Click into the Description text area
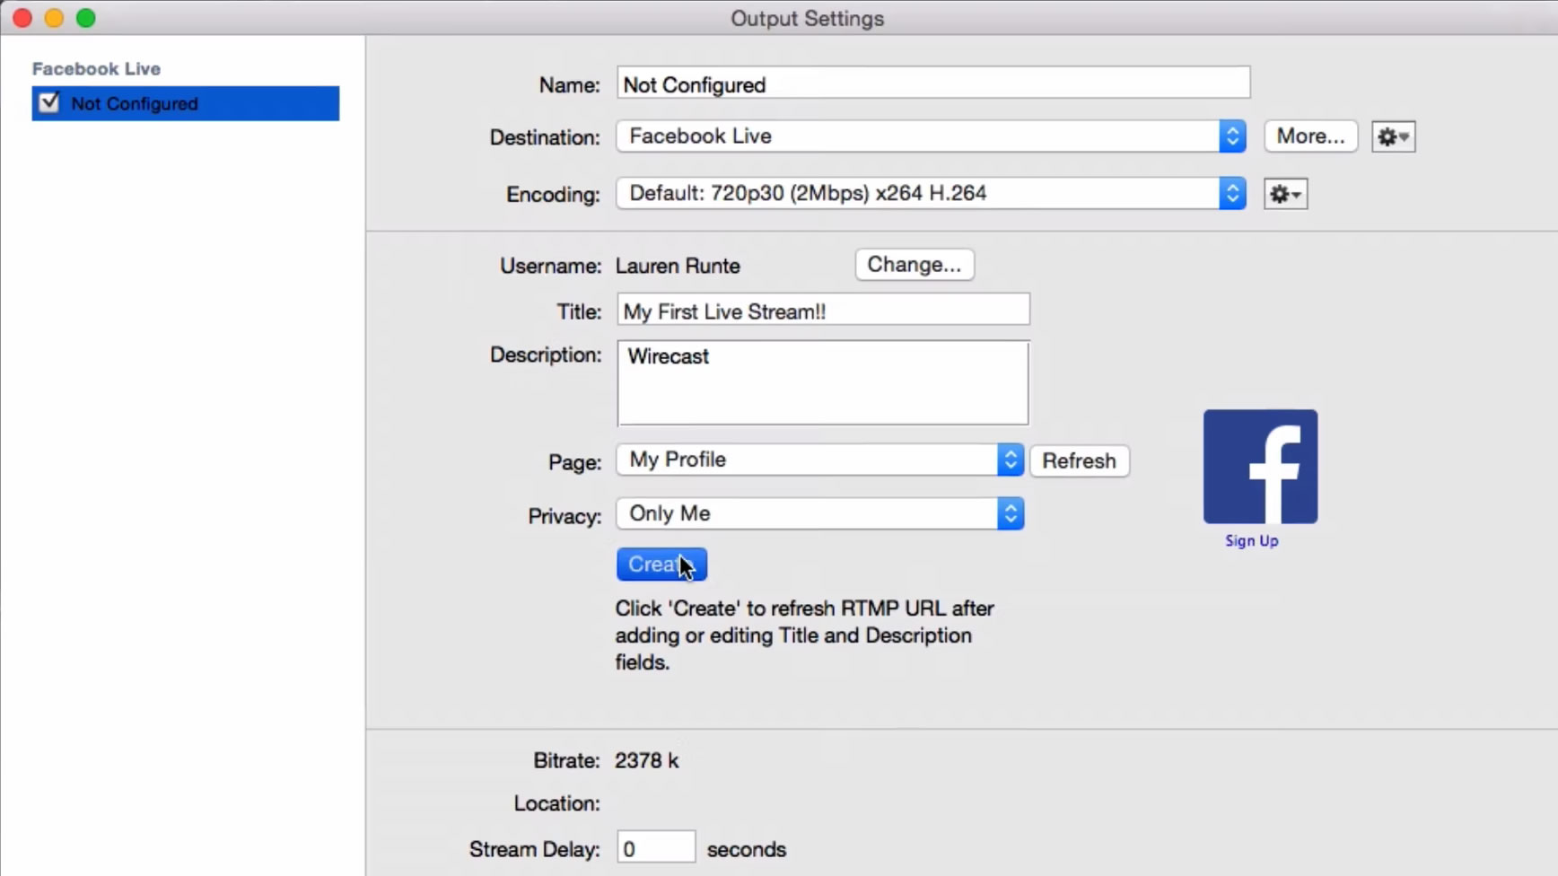Viewport: 1558px width, 876px height. 823,382
